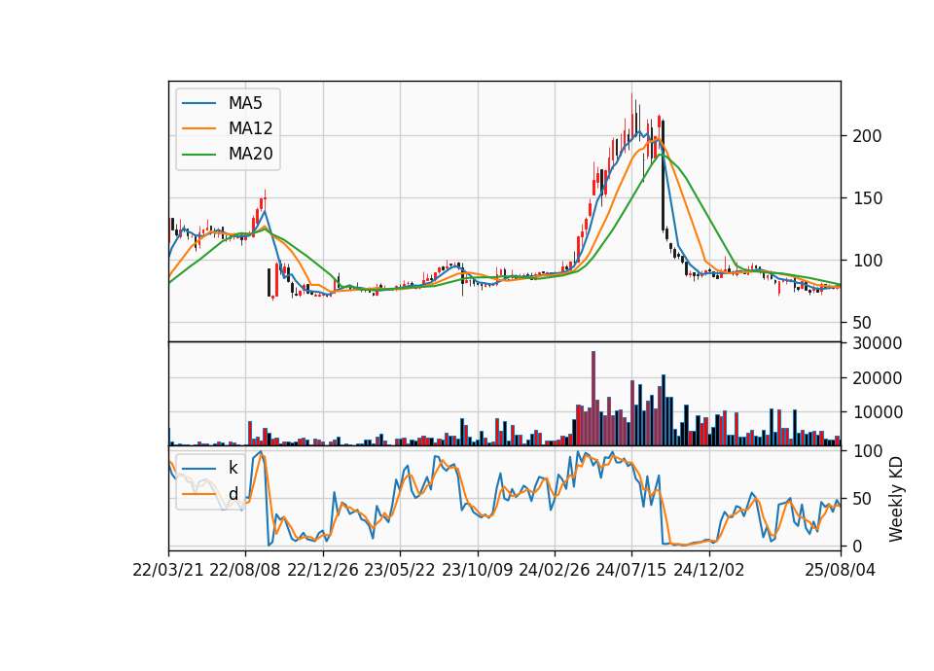Click the 24/07/15 date axis label

coord(631,570)
